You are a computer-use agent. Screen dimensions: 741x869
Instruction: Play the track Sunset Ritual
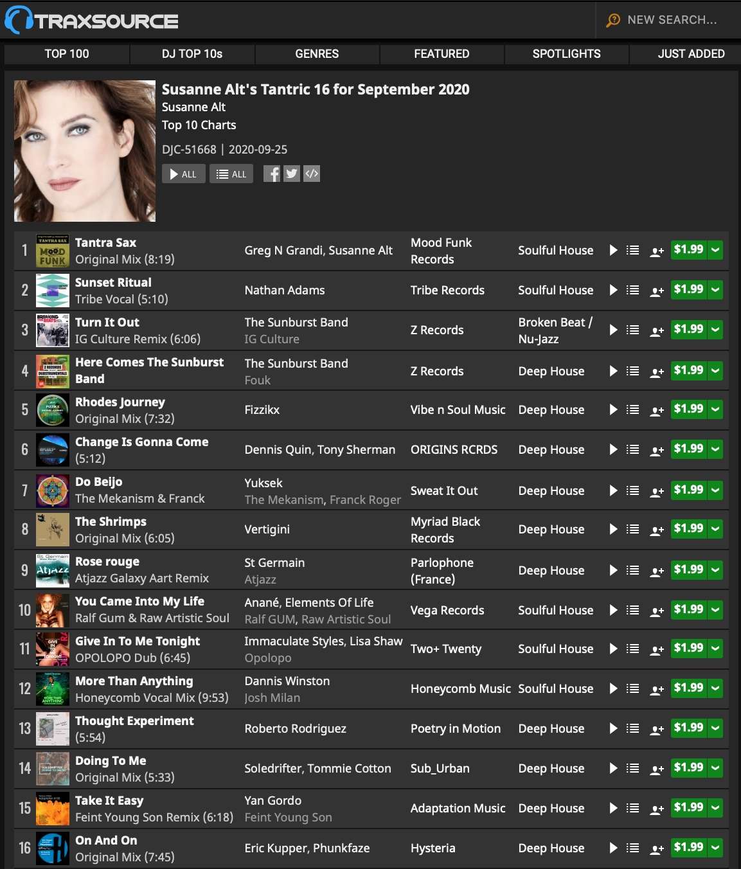click(613, 290)
